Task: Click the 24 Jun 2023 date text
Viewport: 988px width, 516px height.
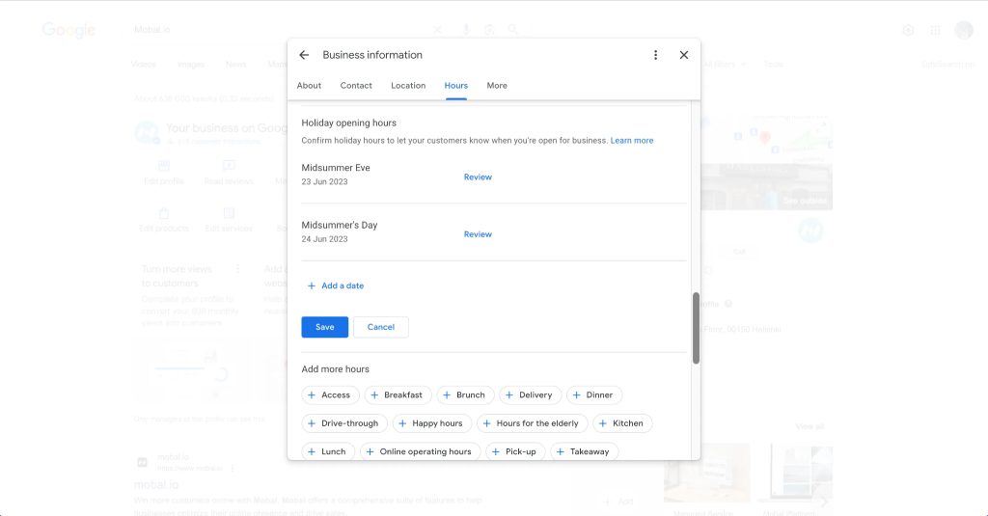Action: [x=324, y=239]
